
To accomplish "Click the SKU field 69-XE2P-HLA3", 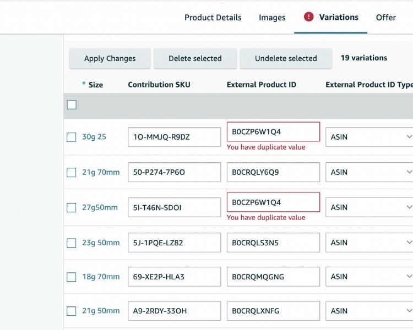I will [x=175, y=277].
